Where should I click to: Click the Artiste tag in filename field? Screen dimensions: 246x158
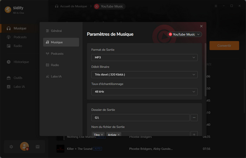pyautogui.click(x=112, y=135)
